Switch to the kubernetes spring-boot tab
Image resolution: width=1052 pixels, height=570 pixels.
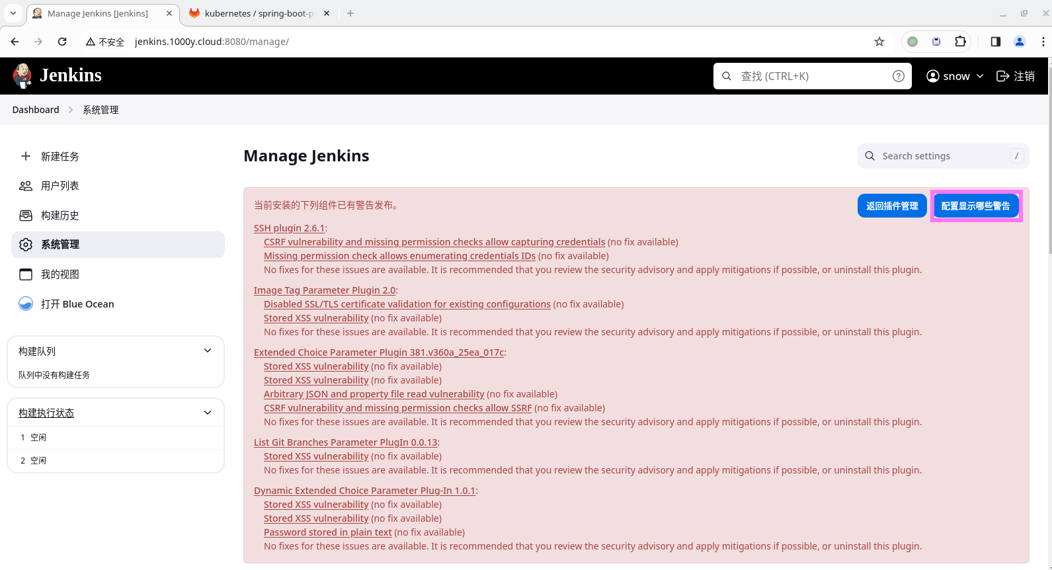point(260,13)
